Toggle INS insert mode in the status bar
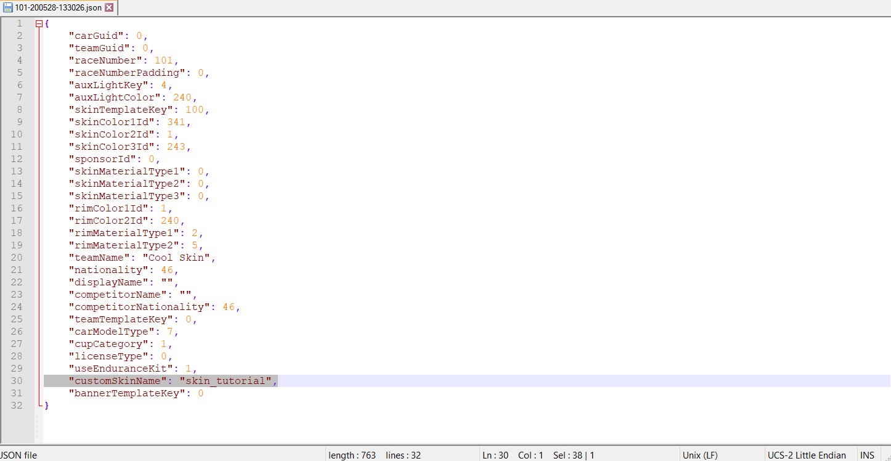 click(x=867, y=455)
